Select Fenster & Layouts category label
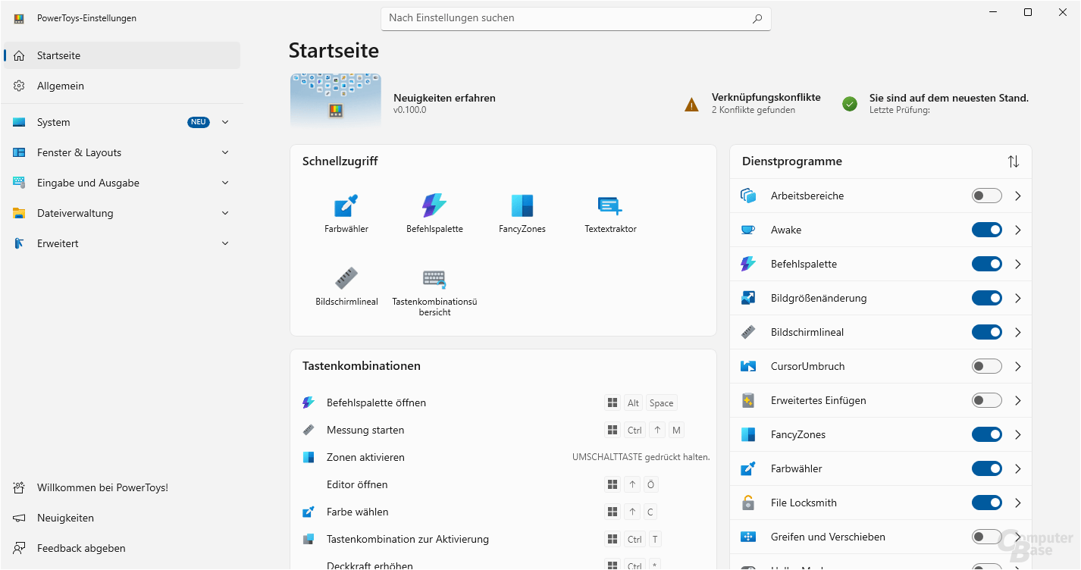 click(79, 152)
